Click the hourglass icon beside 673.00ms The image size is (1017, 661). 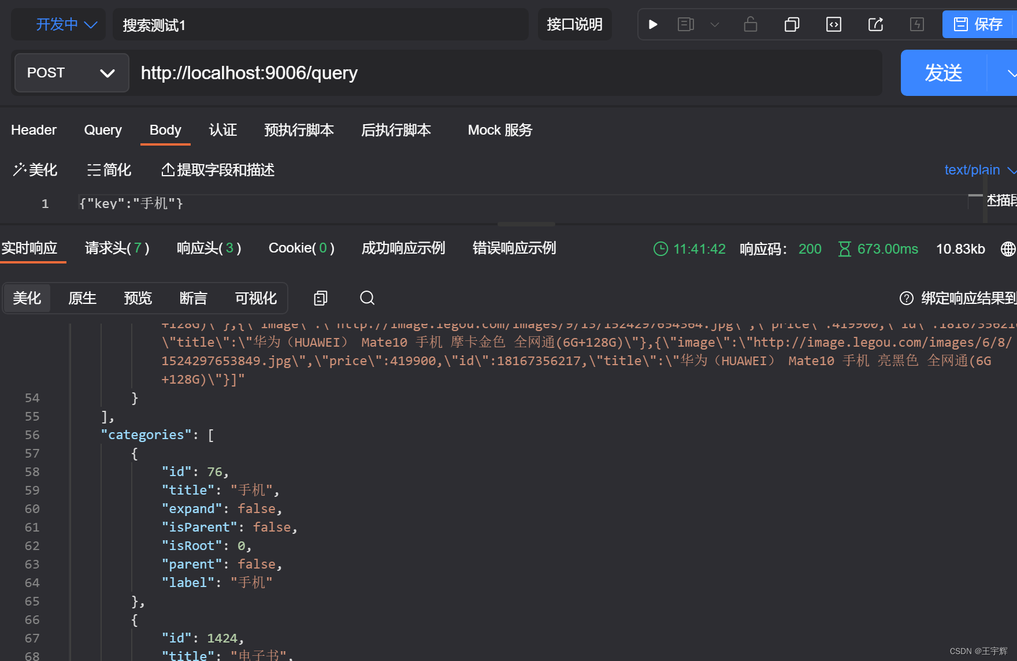(845, 249)
